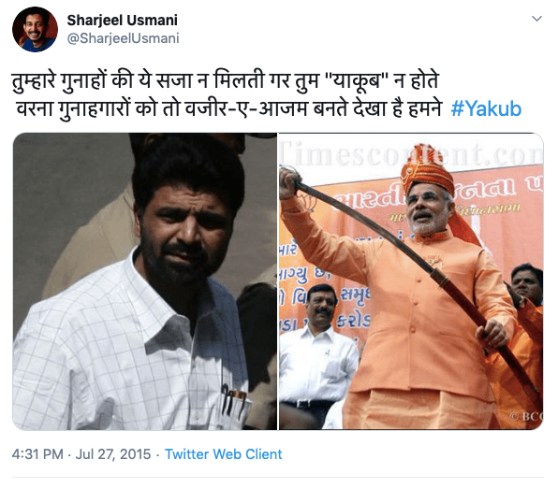Viewport: 558px width, 488px height.
Task: Open the #Yakub hashtag
Action: [486, 108]
